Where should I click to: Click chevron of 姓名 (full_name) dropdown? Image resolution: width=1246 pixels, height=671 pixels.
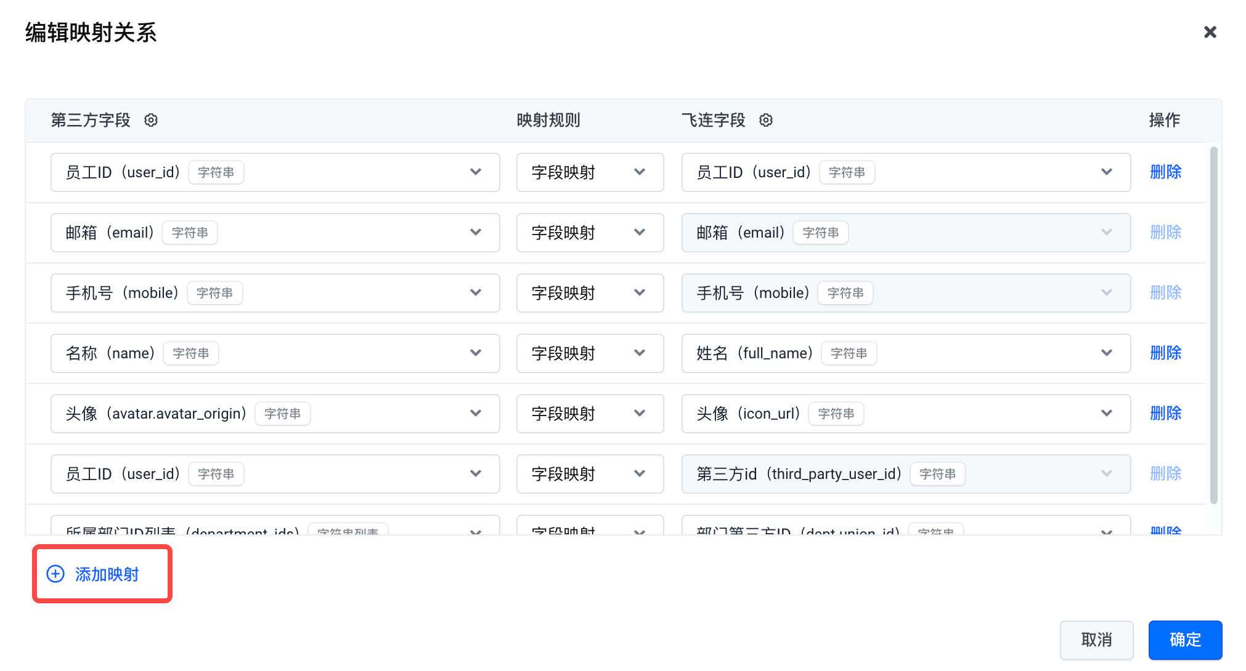[1106, 353]
